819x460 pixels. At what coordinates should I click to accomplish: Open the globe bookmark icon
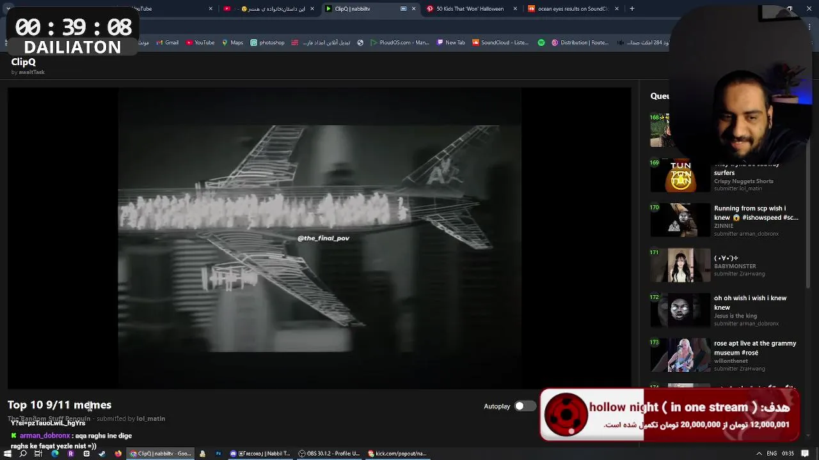coord(360,43)
